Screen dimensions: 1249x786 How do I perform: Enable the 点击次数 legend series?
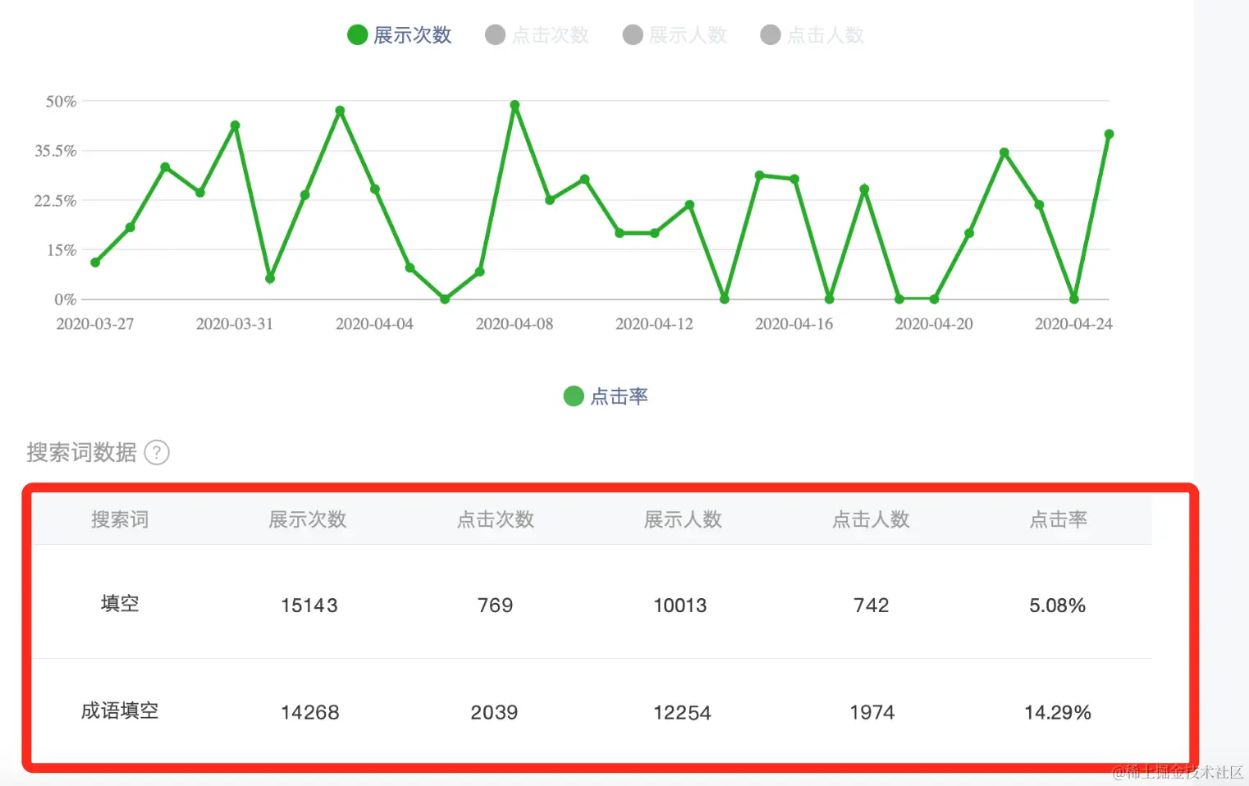pyautogui.click(x=538, y=35)
